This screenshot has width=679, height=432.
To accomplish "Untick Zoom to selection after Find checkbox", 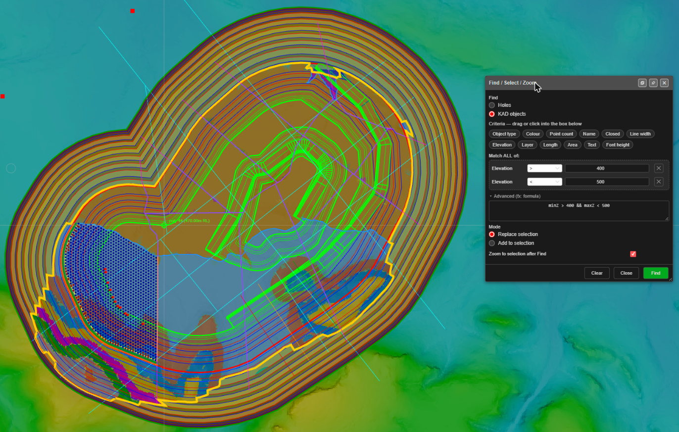I will click(633, 254).
